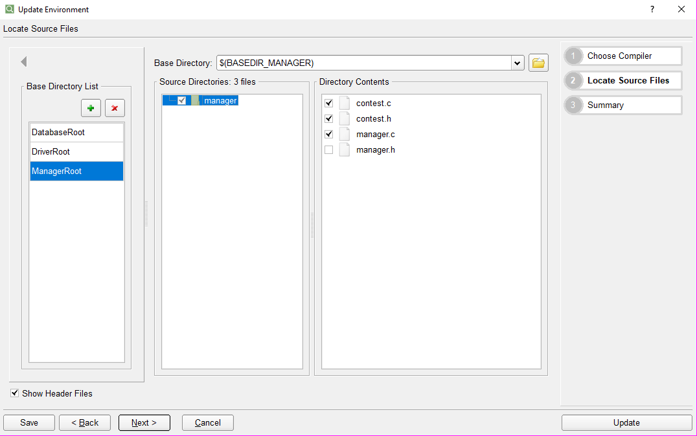This screenshot has height=436, width=697.
Task: Click the step 1 Choose Compiler circle icon
Action: point(573,56)
